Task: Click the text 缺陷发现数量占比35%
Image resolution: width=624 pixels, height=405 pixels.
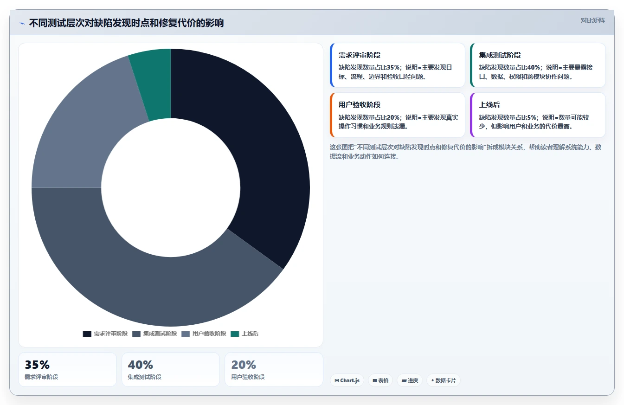Action: click(369, 67)
